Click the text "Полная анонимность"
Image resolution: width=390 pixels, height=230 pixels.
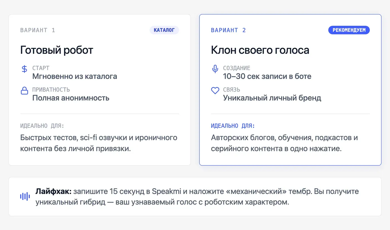coord(71,98)
